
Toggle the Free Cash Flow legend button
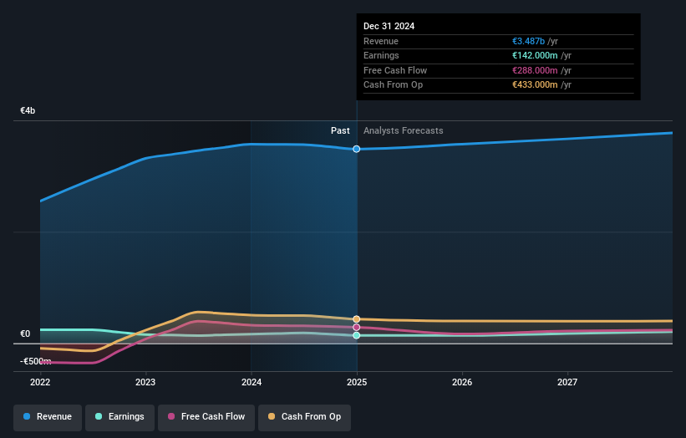point(206,417)
